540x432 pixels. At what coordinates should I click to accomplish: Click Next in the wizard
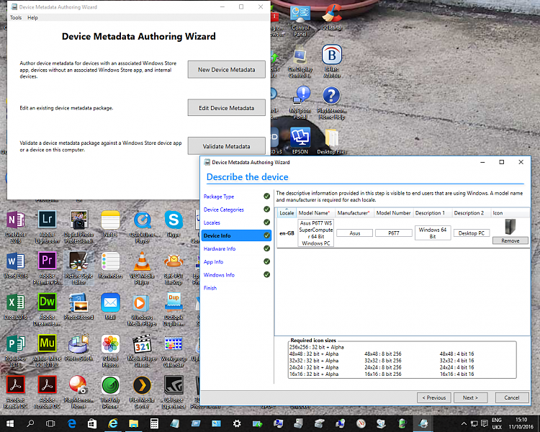point(470,397)
